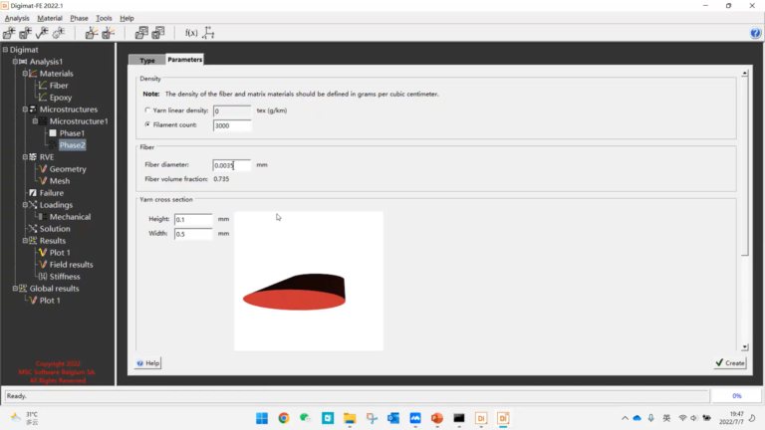Open the Tools menu
The height and width of the screenshot is (430, 765).
[104, 18]
